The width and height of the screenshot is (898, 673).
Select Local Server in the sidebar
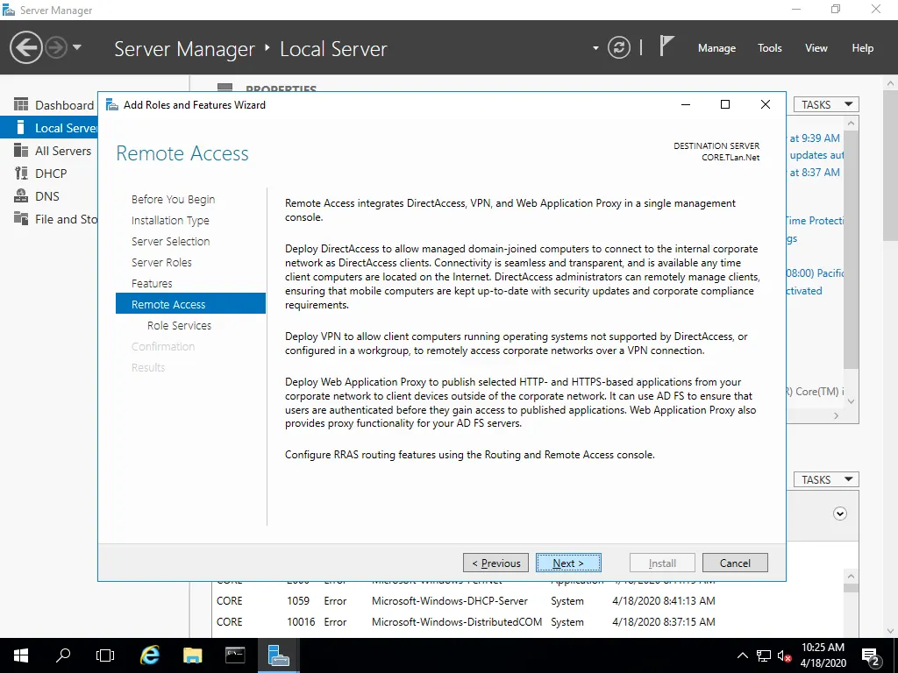(49, 128)
